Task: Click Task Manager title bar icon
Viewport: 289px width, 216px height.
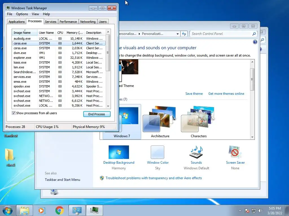Action: pyautogui.click(x=8, y=8)
